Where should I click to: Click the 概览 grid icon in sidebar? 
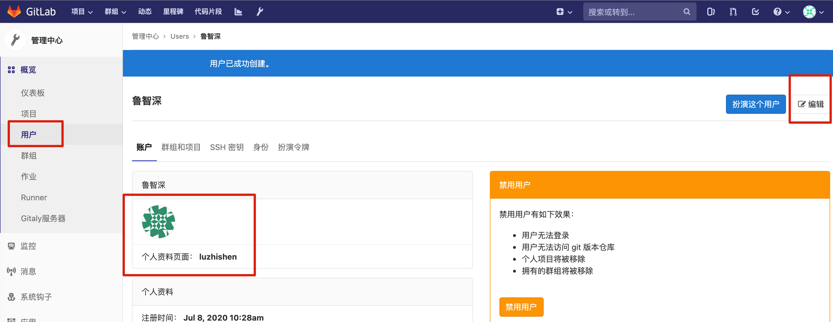[x=11, y=70]
